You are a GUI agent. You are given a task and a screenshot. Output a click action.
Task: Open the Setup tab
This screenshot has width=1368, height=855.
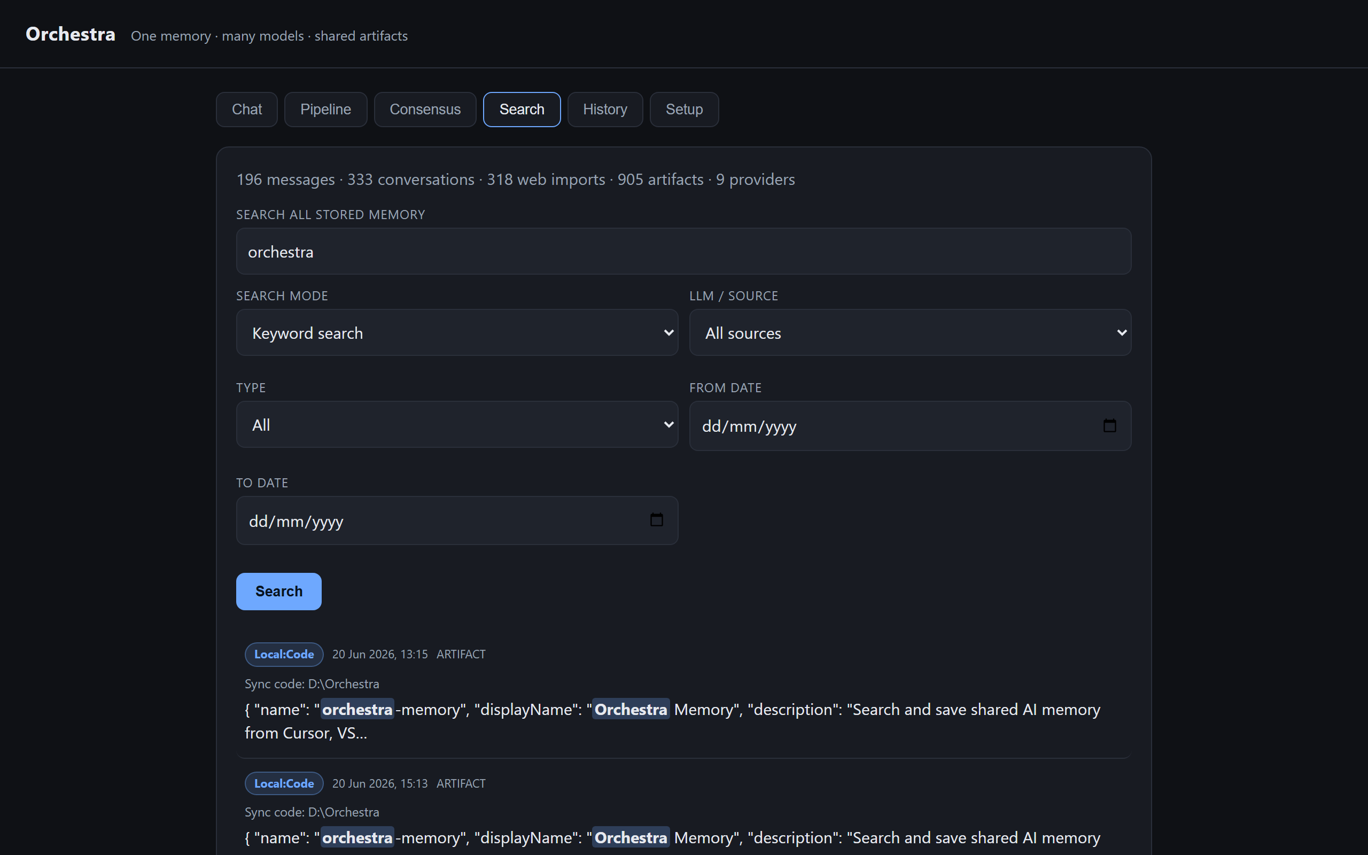pos(684,109)
